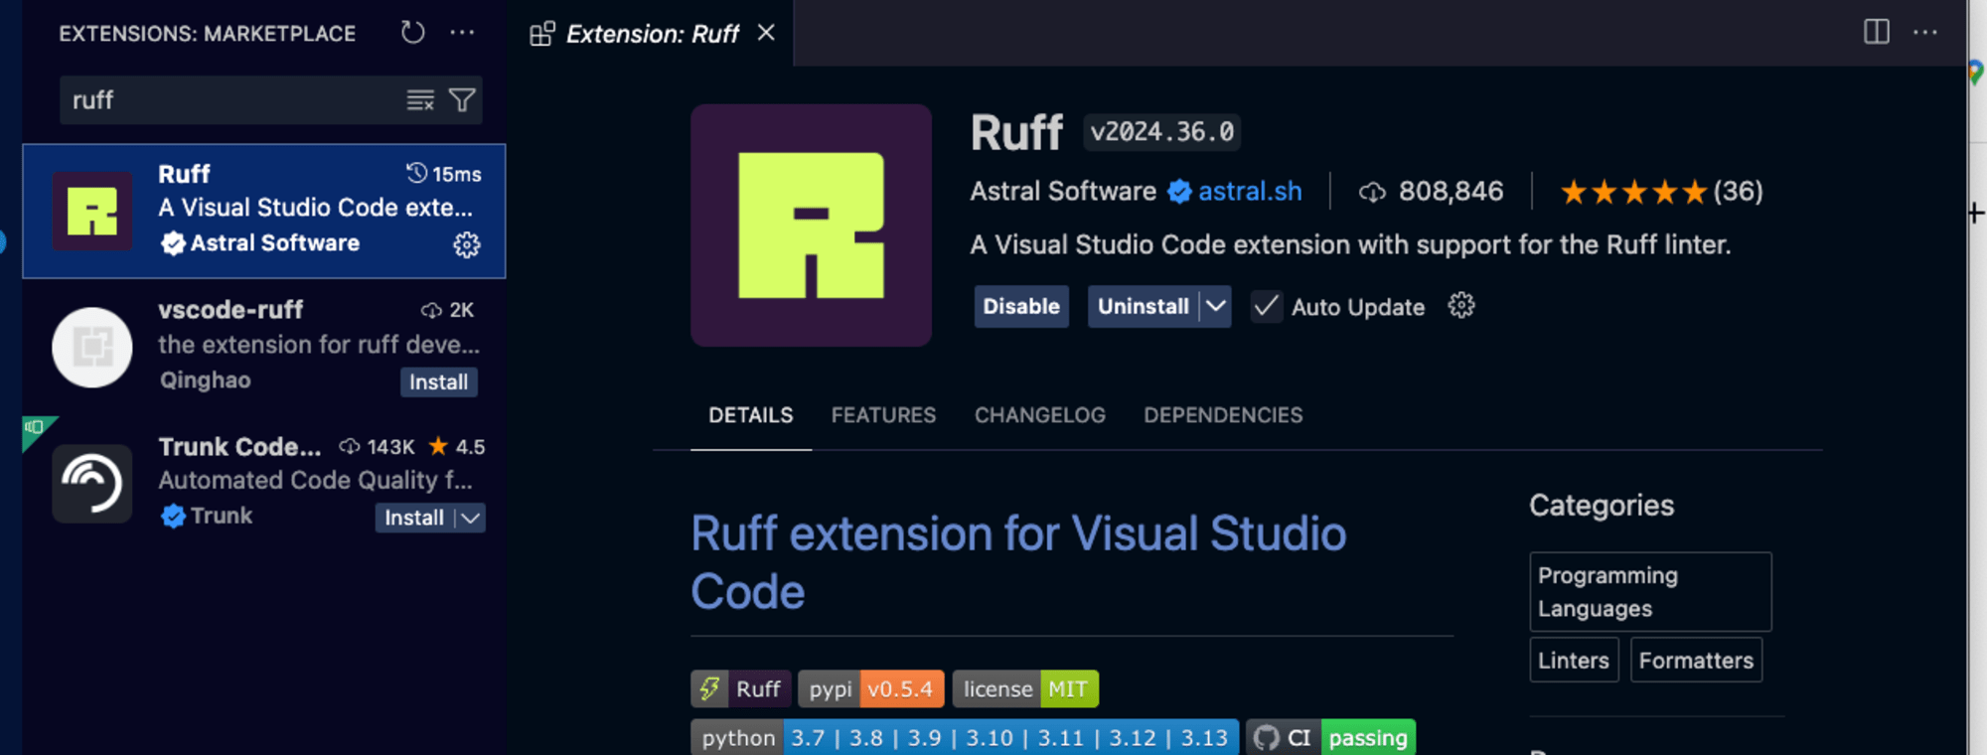The image size is (1987, 755).
Task: Click the Trunk verified publisher badge
Action: point(173,517)
